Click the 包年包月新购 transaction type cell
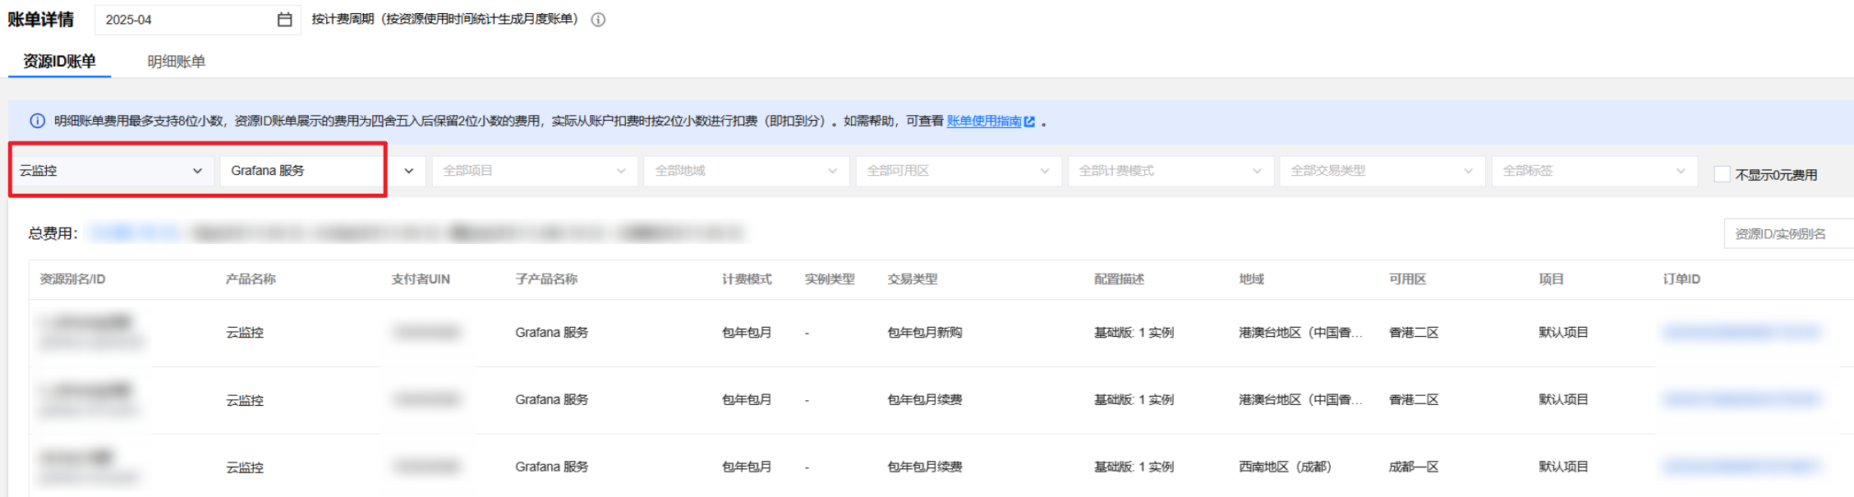This screenshot has width=1854, height=497. 925,333
